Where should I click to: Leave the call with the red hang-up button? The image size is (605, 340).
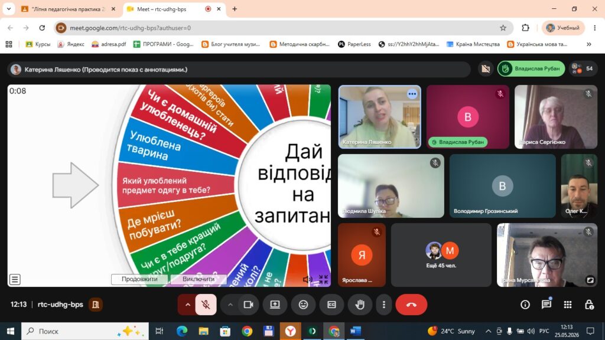[x=411, y=305]
